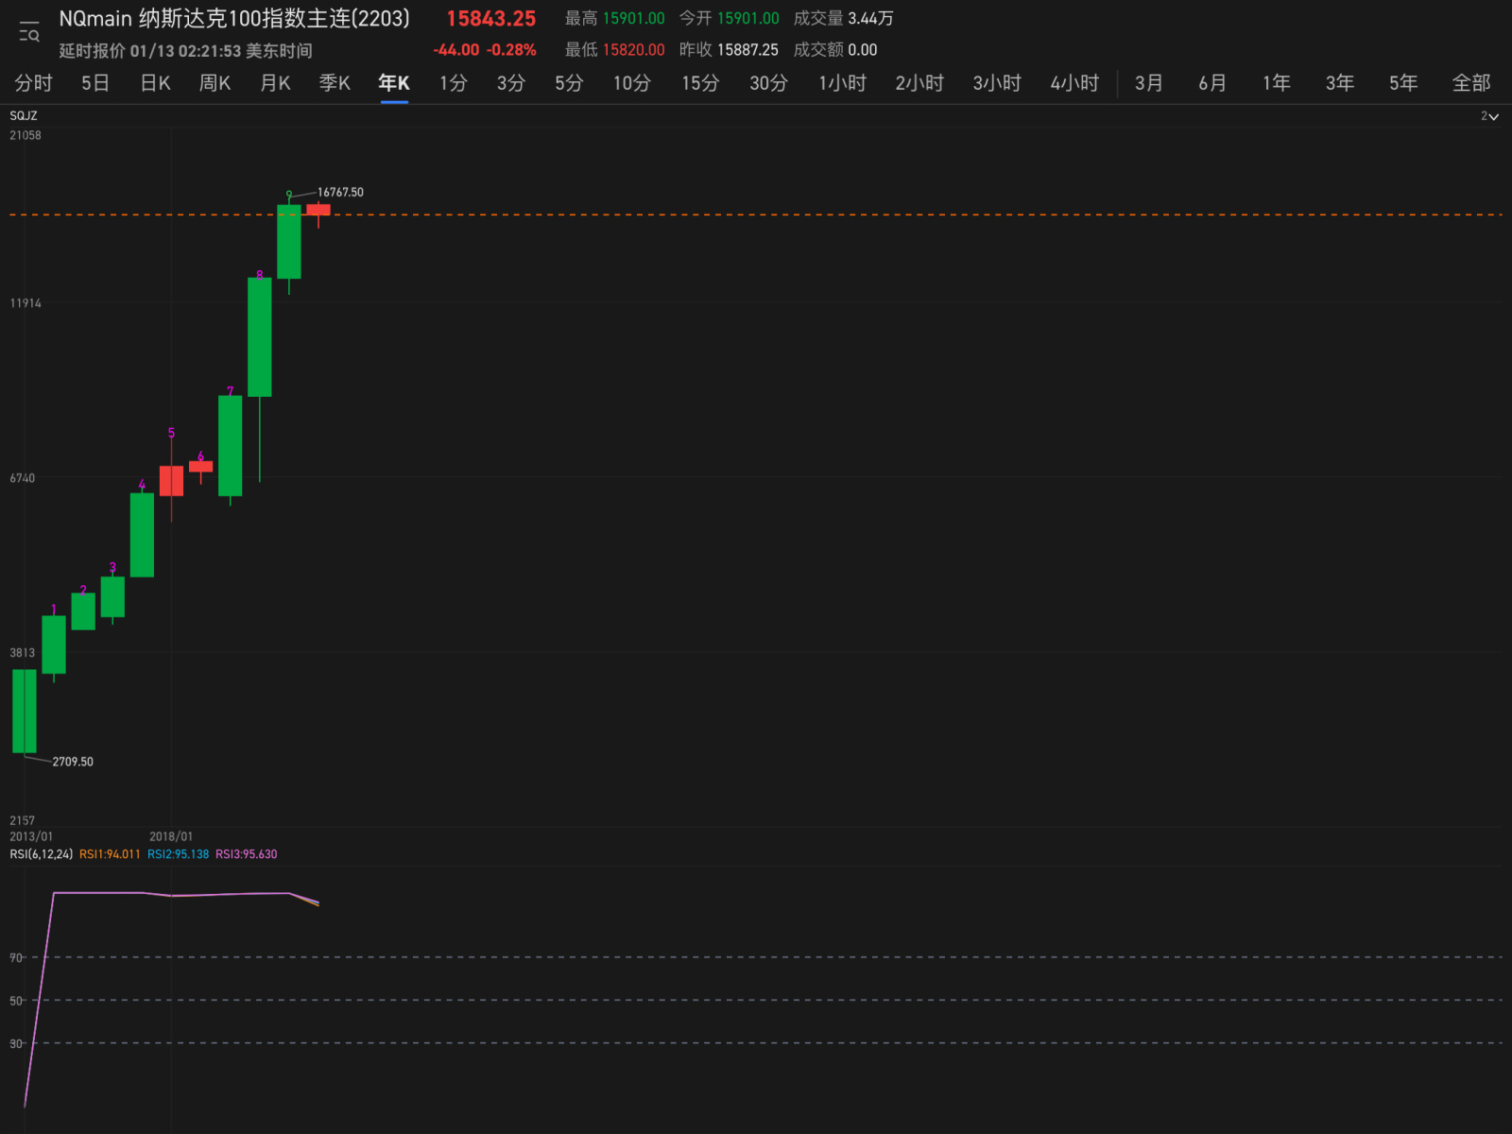Click the green candlestick marked 8

[x=260, y=337]
